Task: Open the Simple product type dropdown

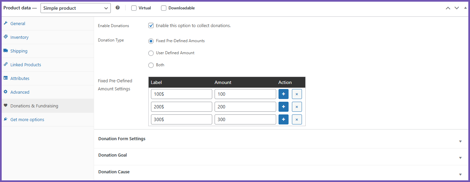Action: click(x=76, y=8)
